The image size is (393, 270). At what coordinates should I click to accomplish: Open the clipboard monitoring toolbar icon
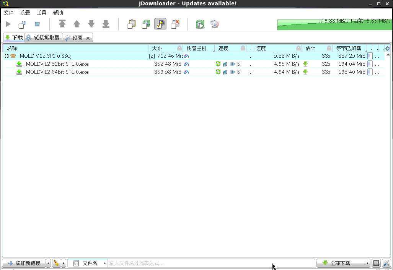[x=131, y=24]
